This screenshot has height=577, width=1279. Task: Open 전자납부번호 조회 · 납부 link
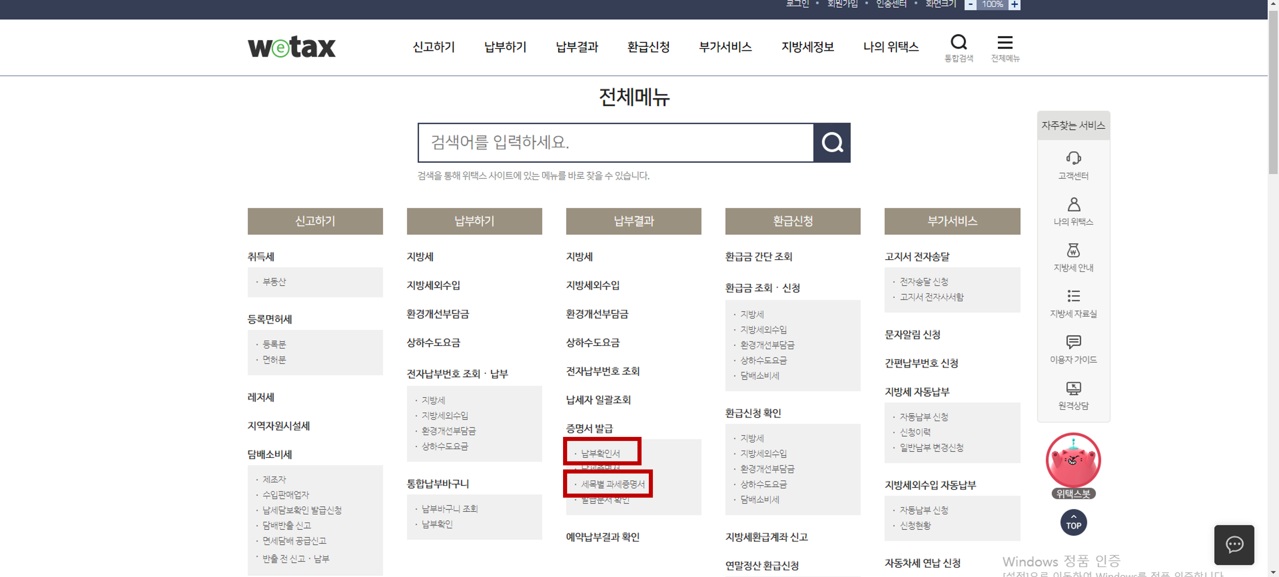pyautogui.click(x=457, y=374)
